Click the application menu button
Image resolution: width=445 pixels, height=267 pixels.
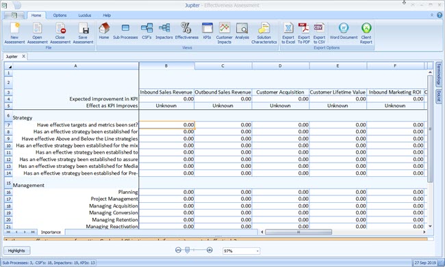[x=14, y=15]
